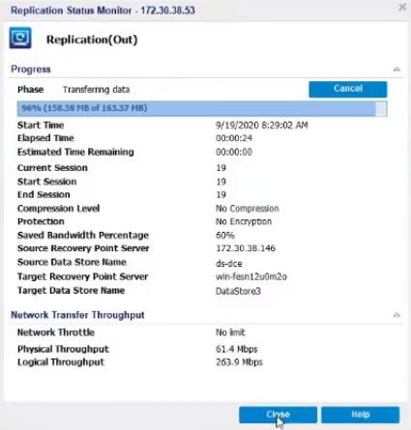411x430 pixels.
Task: Select the target data store DataStore3
Action: click(238, 291)
